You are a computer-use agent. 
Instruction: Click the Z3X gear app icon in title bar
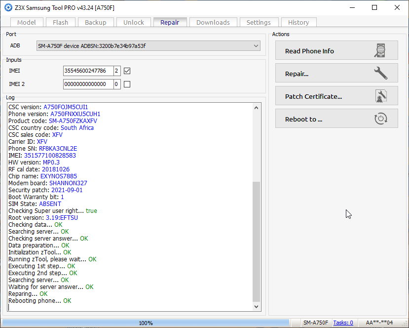tap(8, 7)
